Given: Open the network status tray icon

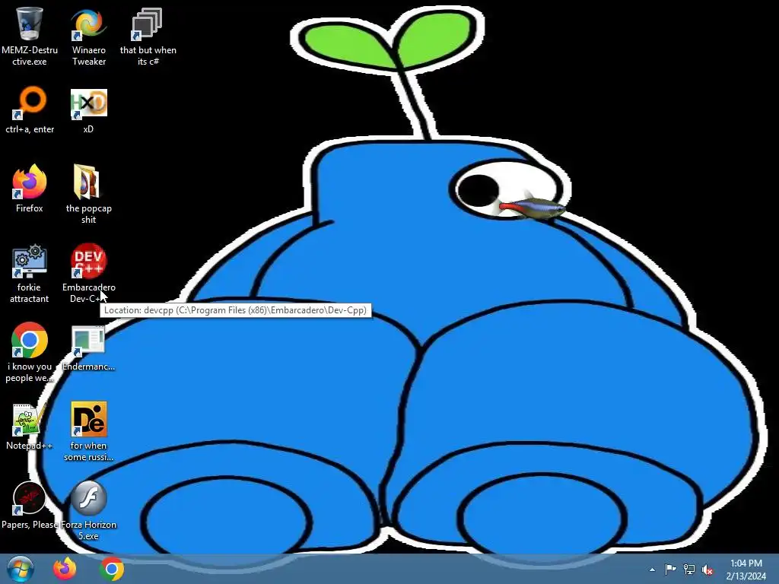Looking at the screenshot, I should pyautogui.click(x=689, y=570).
